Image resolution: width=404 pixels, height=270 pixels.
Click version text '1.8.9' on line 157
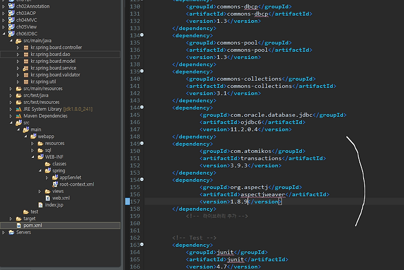pyautogui.click(x=239, y=202)
